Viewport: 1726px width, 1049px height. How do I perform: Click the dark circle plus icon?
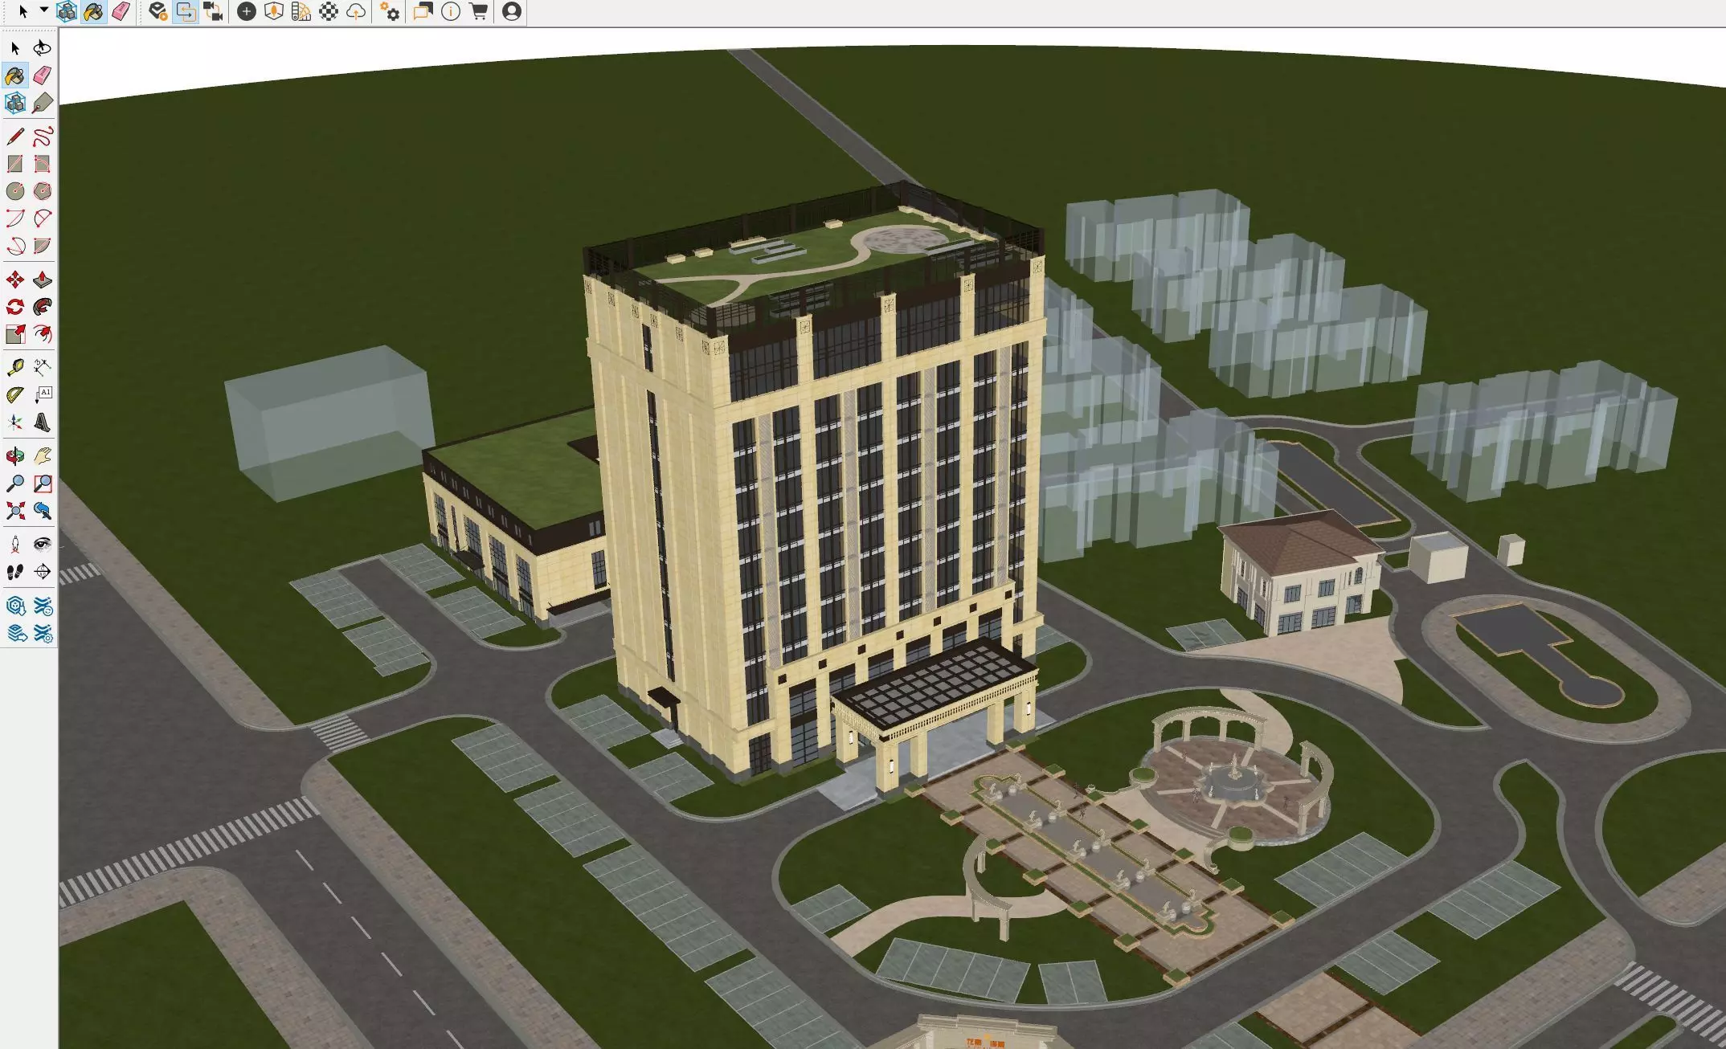[x=247, y=11]
